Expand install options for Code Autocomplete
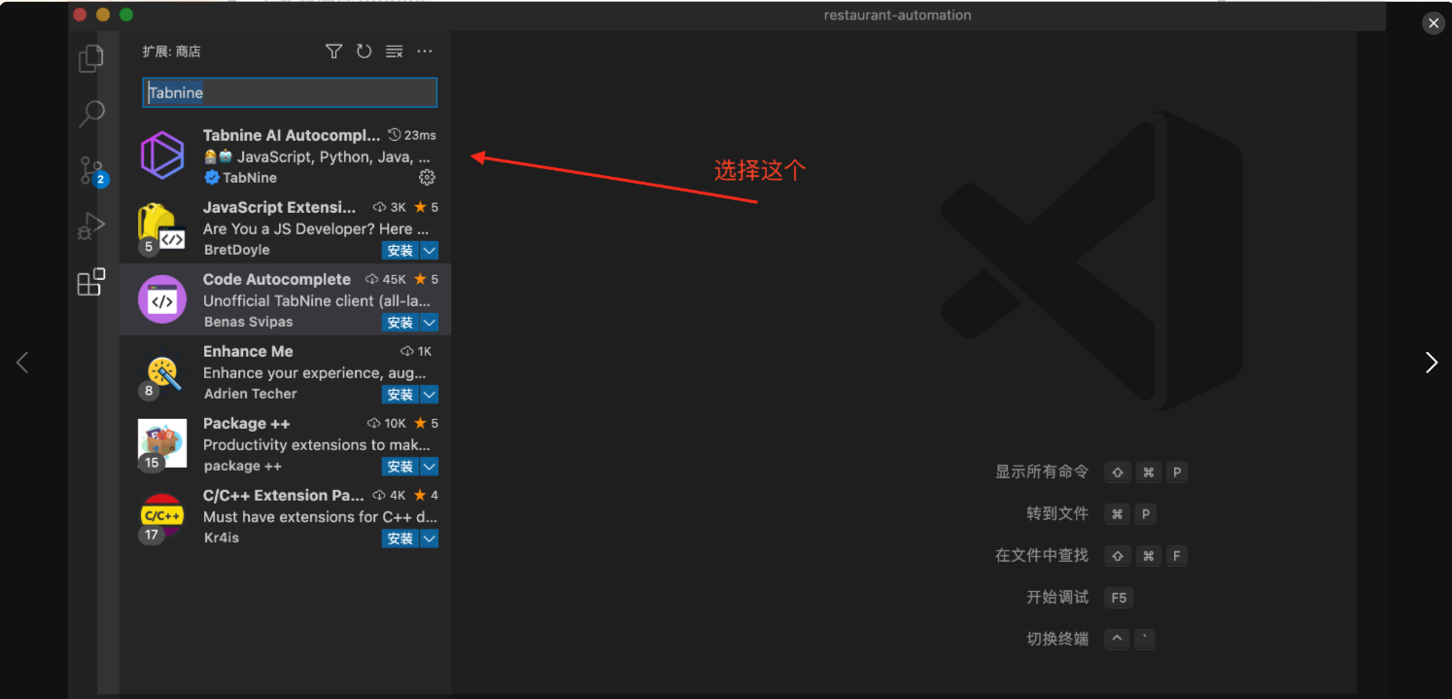The height and width of the screenshot is (699, 1452). pos(428,322)
